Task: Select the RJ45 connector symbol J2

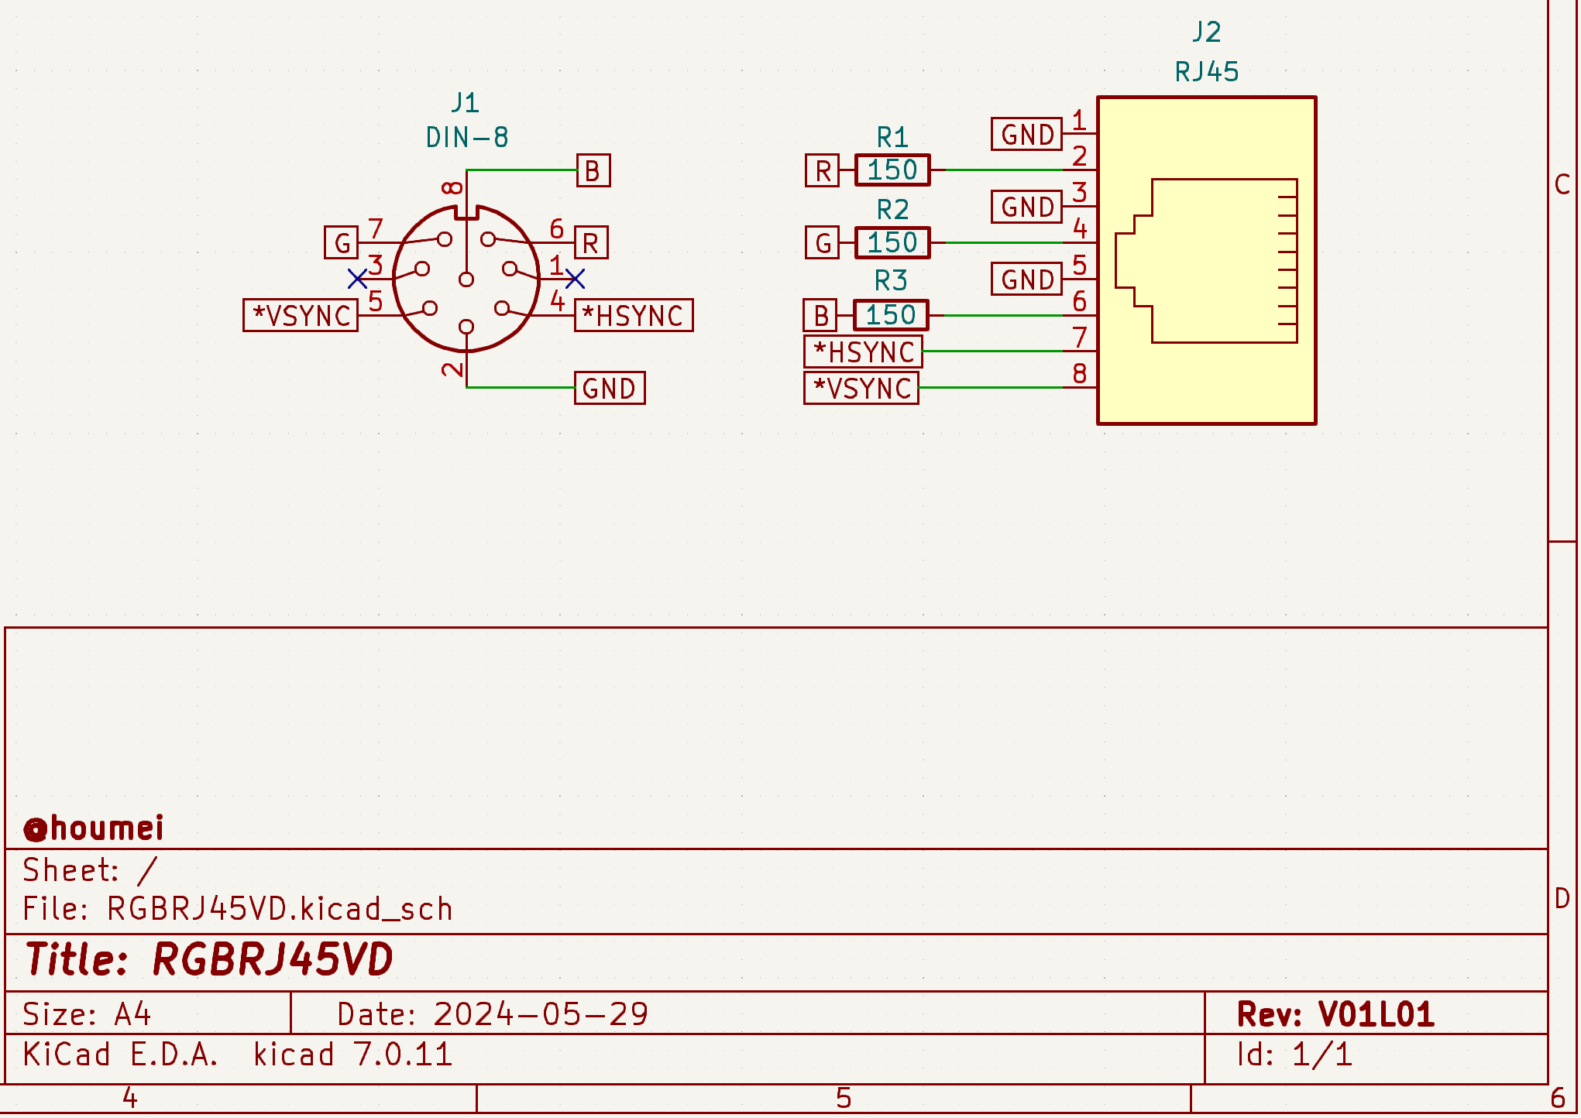Action: pyautogui.click(x=1205, y=259)
